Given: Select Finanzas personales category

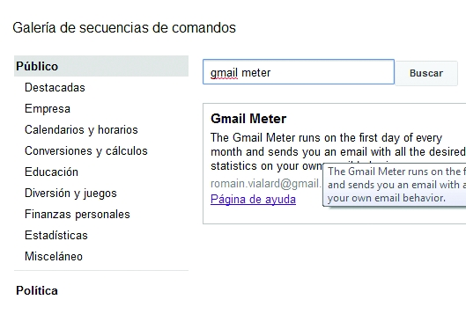Looking at the screenshot, I should 78,214.
